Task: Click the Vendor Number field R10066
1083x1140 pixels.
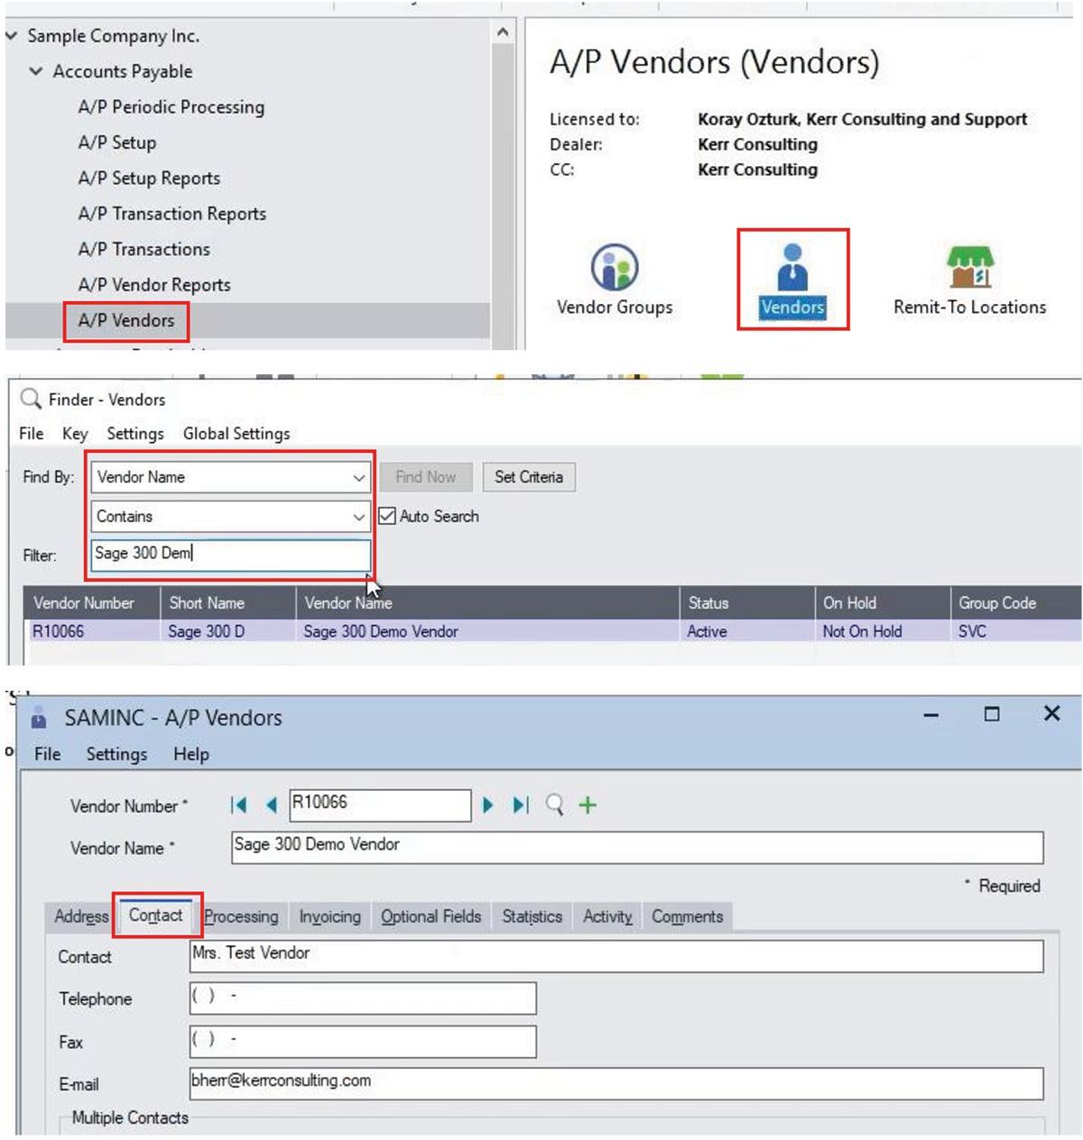Action: click(x=380, y=804)
